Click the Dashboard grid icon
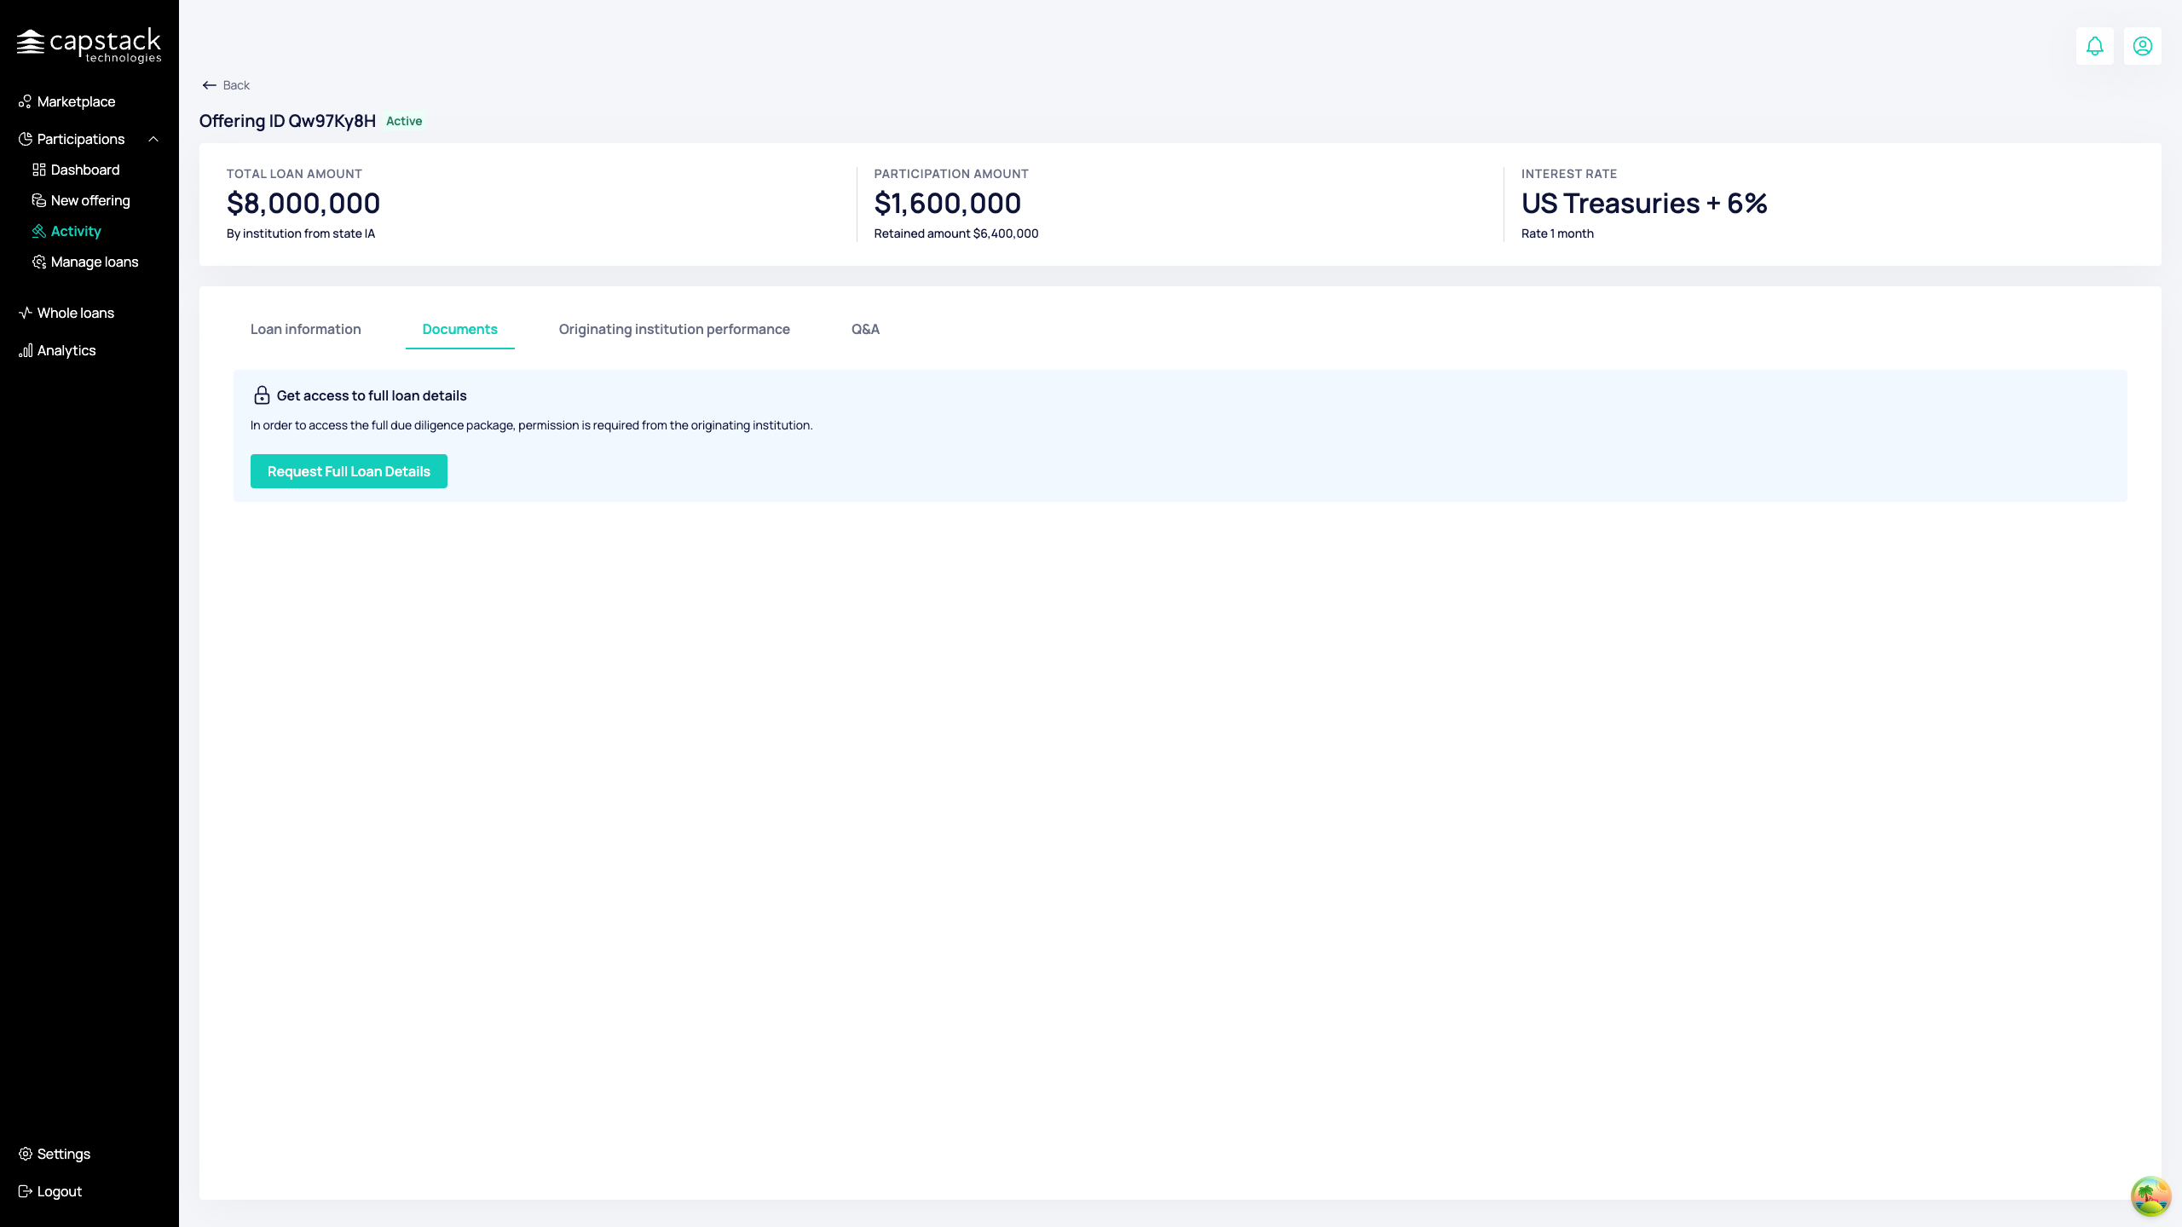Viewport: 2182px width, 1227px height. (39, 170)
